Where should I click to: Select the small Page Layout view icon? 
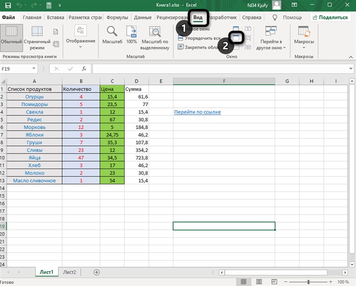pyautogui.click(x=55, y=32)
